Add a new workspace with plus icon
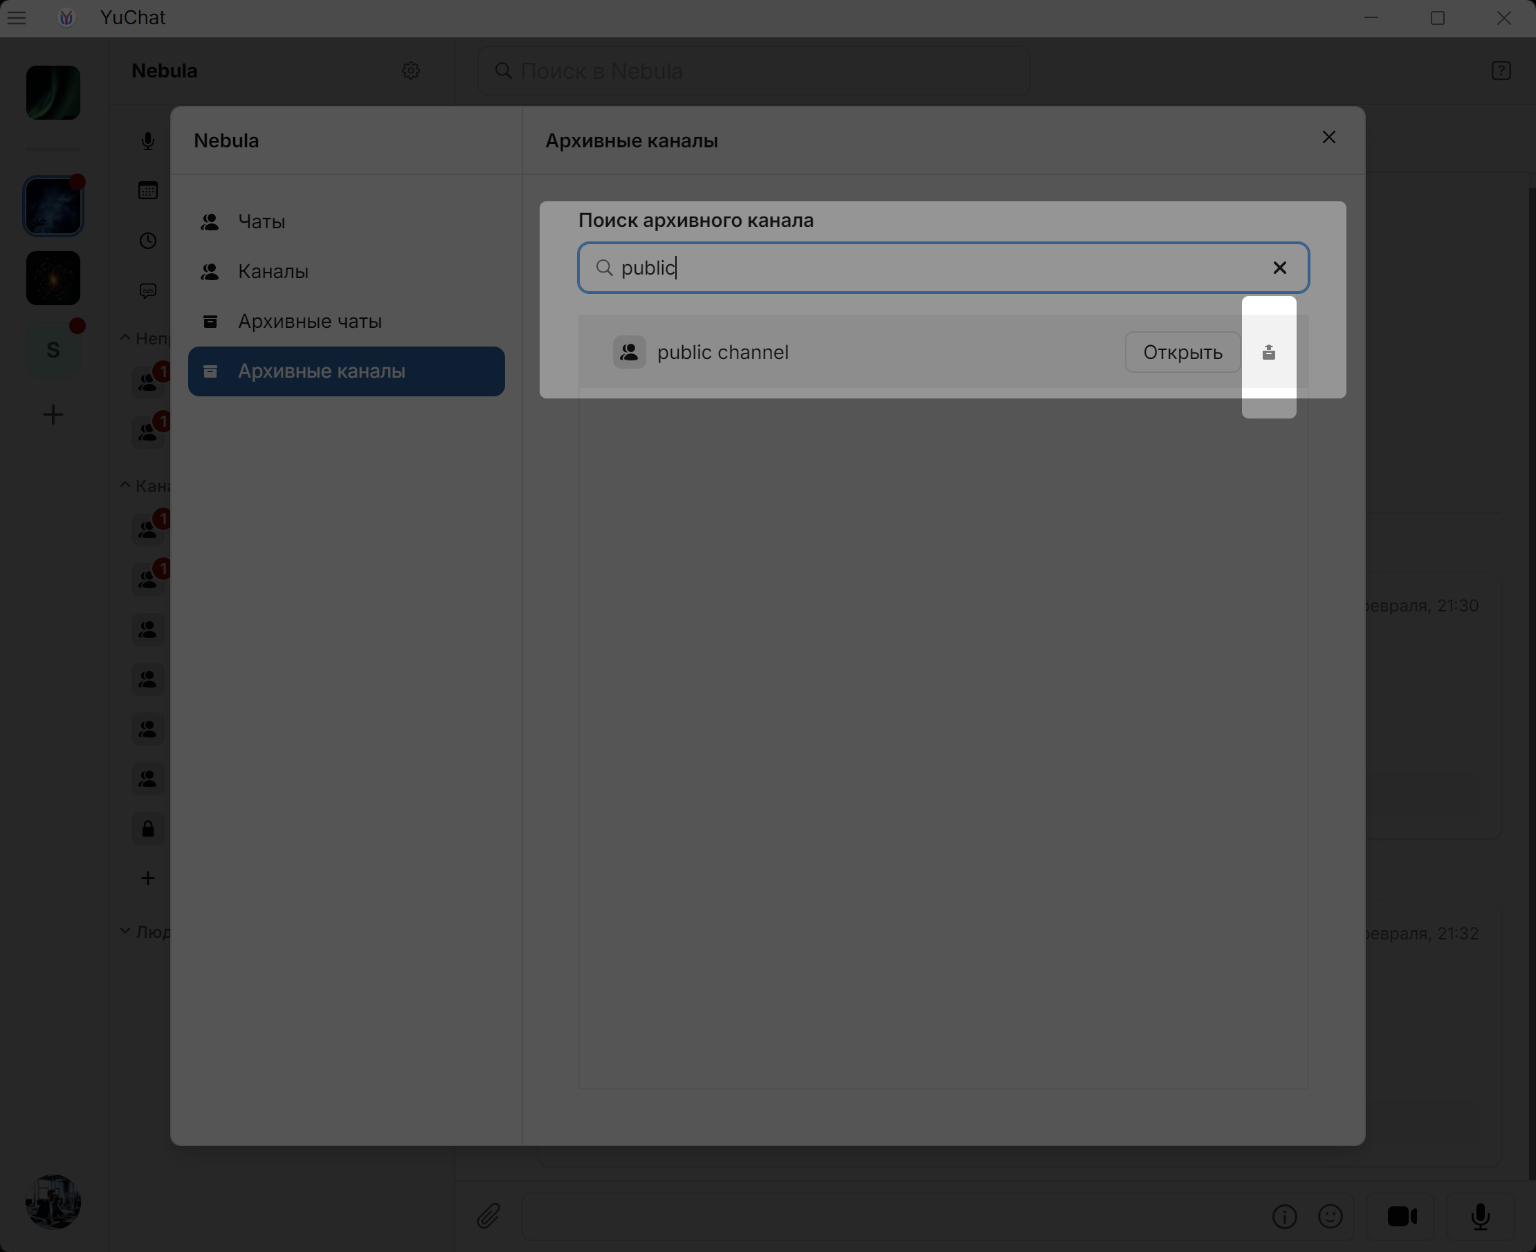Screen dimensions: 1536x1252 pos(53,415)
